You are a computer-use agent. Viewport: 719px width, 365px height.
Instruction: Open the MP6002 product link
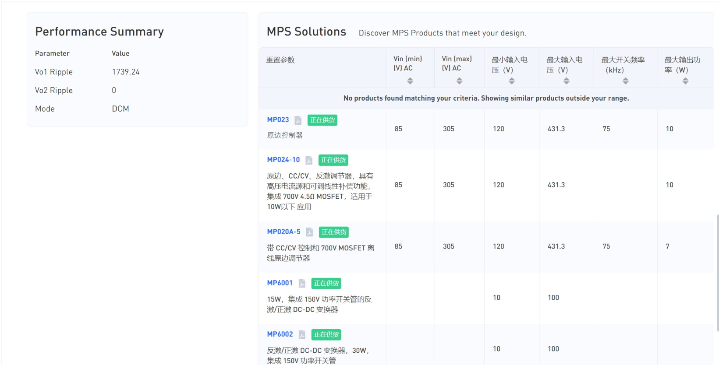pos(280,334)
